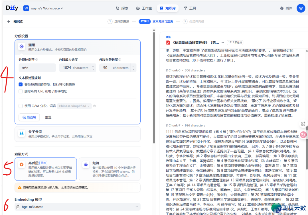Open wayne's Workspace dropdown
Image resolution: width=308 pixels, height=215 pixels.
coord(43,8)
